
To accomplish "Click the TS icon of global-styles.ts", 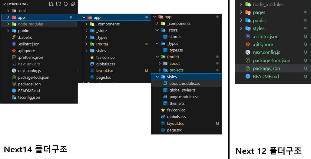I will coord(165,90).
